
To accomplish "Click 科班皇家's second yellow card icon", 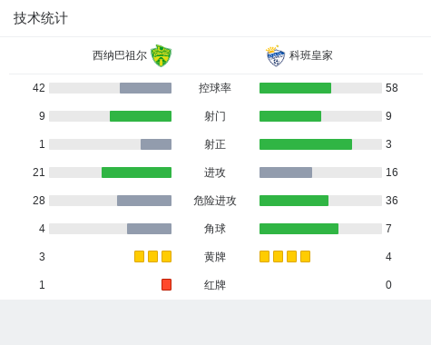I will (x=278, y=256).
